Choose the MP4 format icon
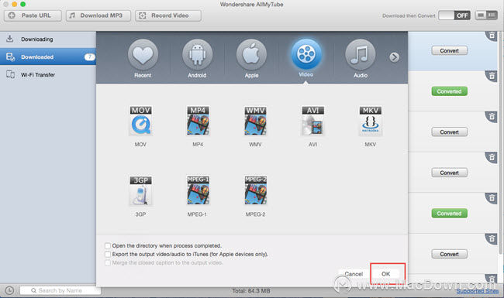This screenshot has height=298, width=504. tap(198, 122)
